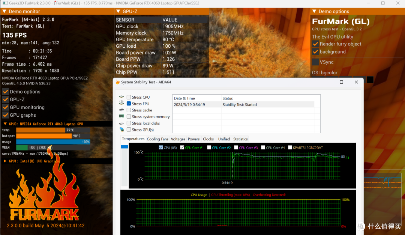The height and width of the screenshot is (235, 405).
Task: Enable the Stress CPU checkbox
Action: 129,97
